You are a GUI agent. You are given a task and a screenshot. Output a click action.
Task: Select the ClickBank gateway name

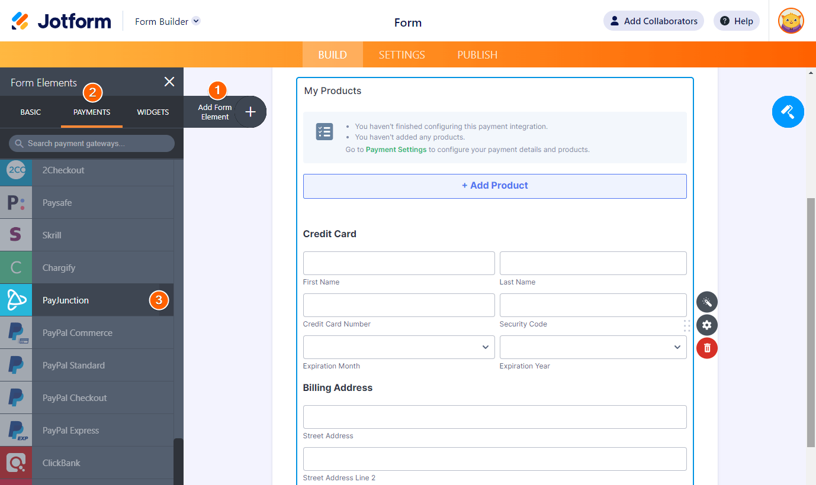click(x=62, y=463)
